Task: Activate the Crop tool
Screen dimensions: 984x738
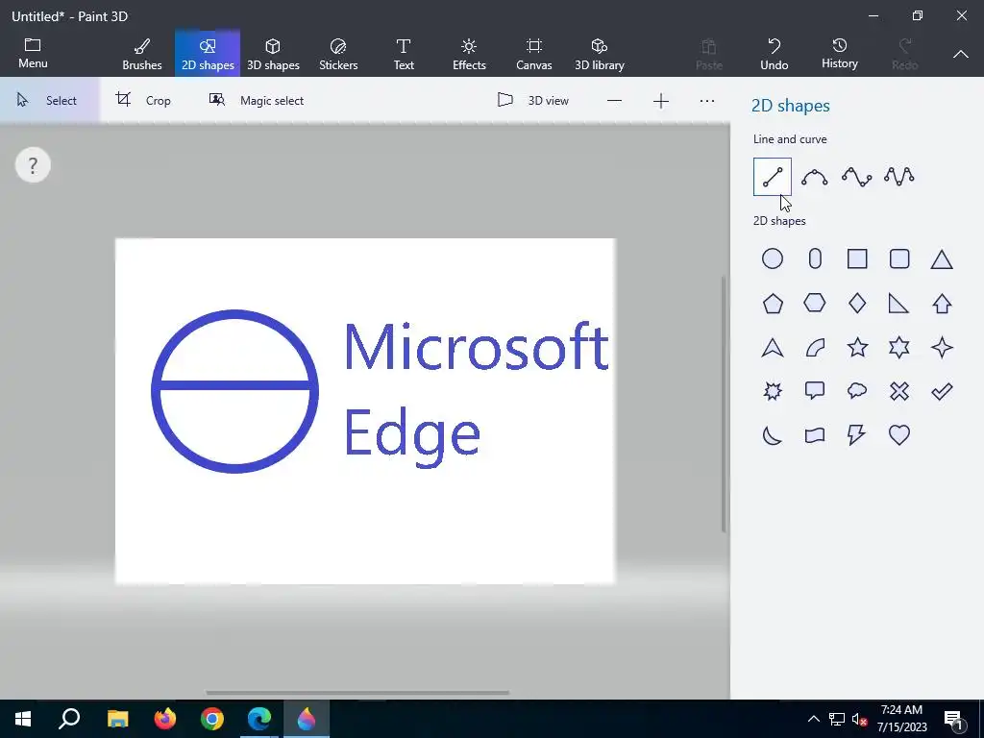Action: (143, 100)
